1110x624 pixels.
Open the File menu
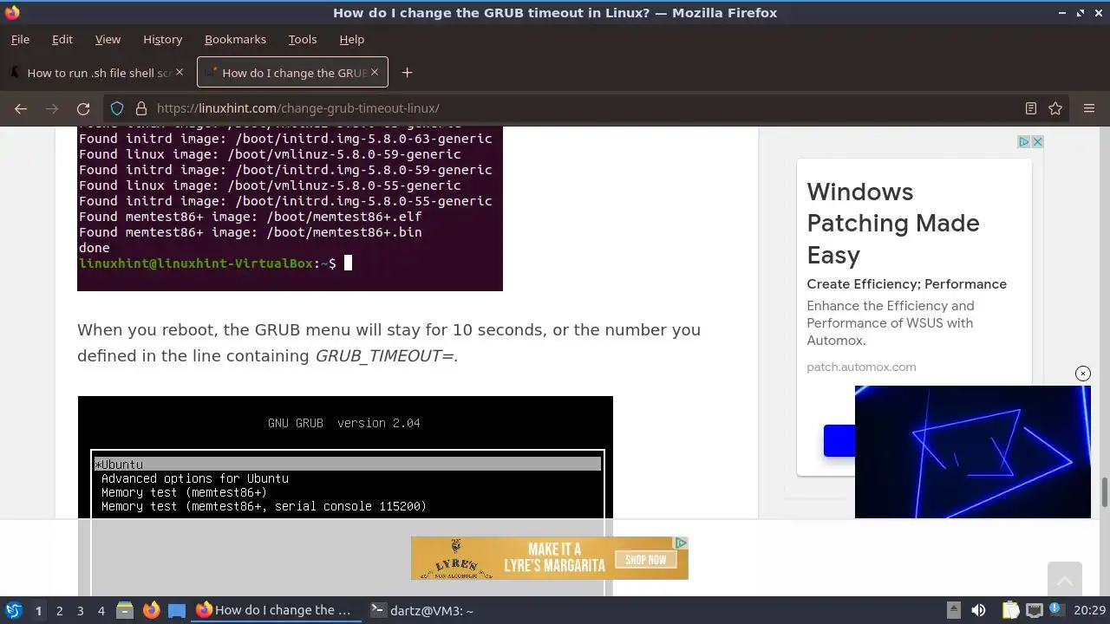click(20, 39)
